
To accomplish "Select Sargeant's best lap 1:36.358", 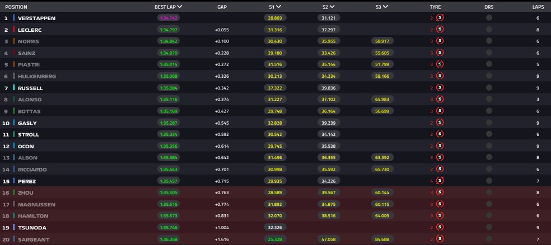I will click(169, 239).
